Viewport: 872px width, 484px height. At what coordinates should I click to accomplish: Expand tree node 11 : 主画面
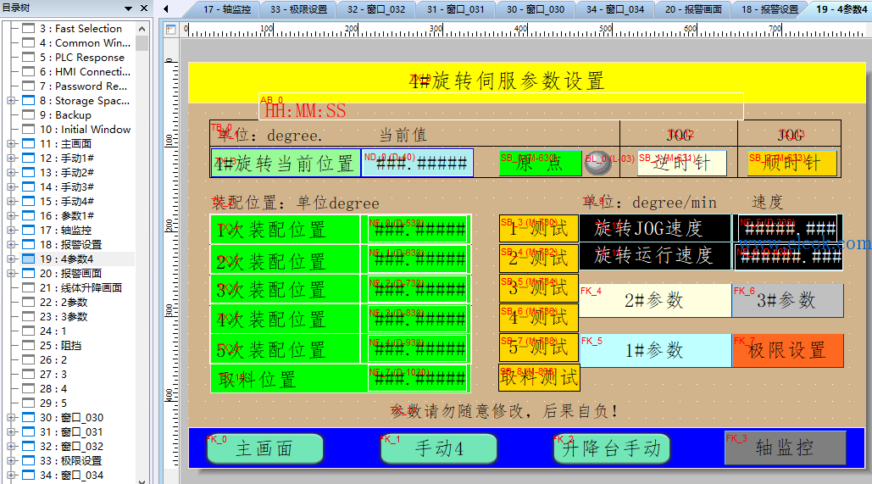click(11, 143)
